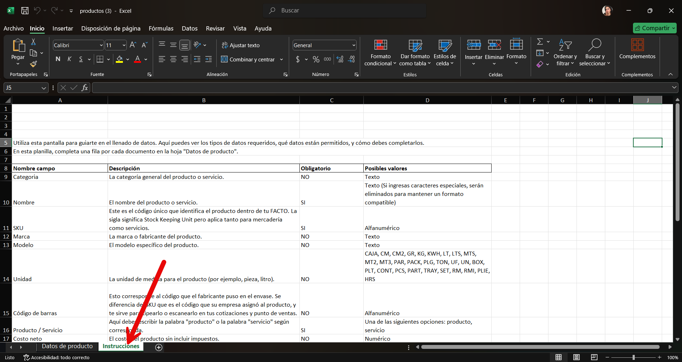Toggle bottom vertical alignment
The image size is (682, 362).
click(x=185, y=45)
